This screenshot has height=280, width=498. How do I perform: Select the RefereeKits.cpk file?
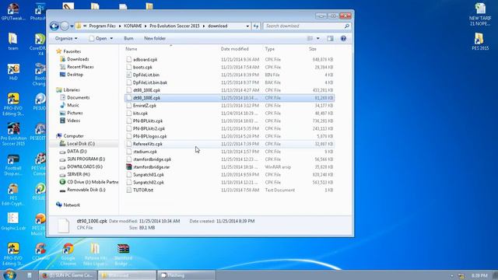[x=148, y=144]
